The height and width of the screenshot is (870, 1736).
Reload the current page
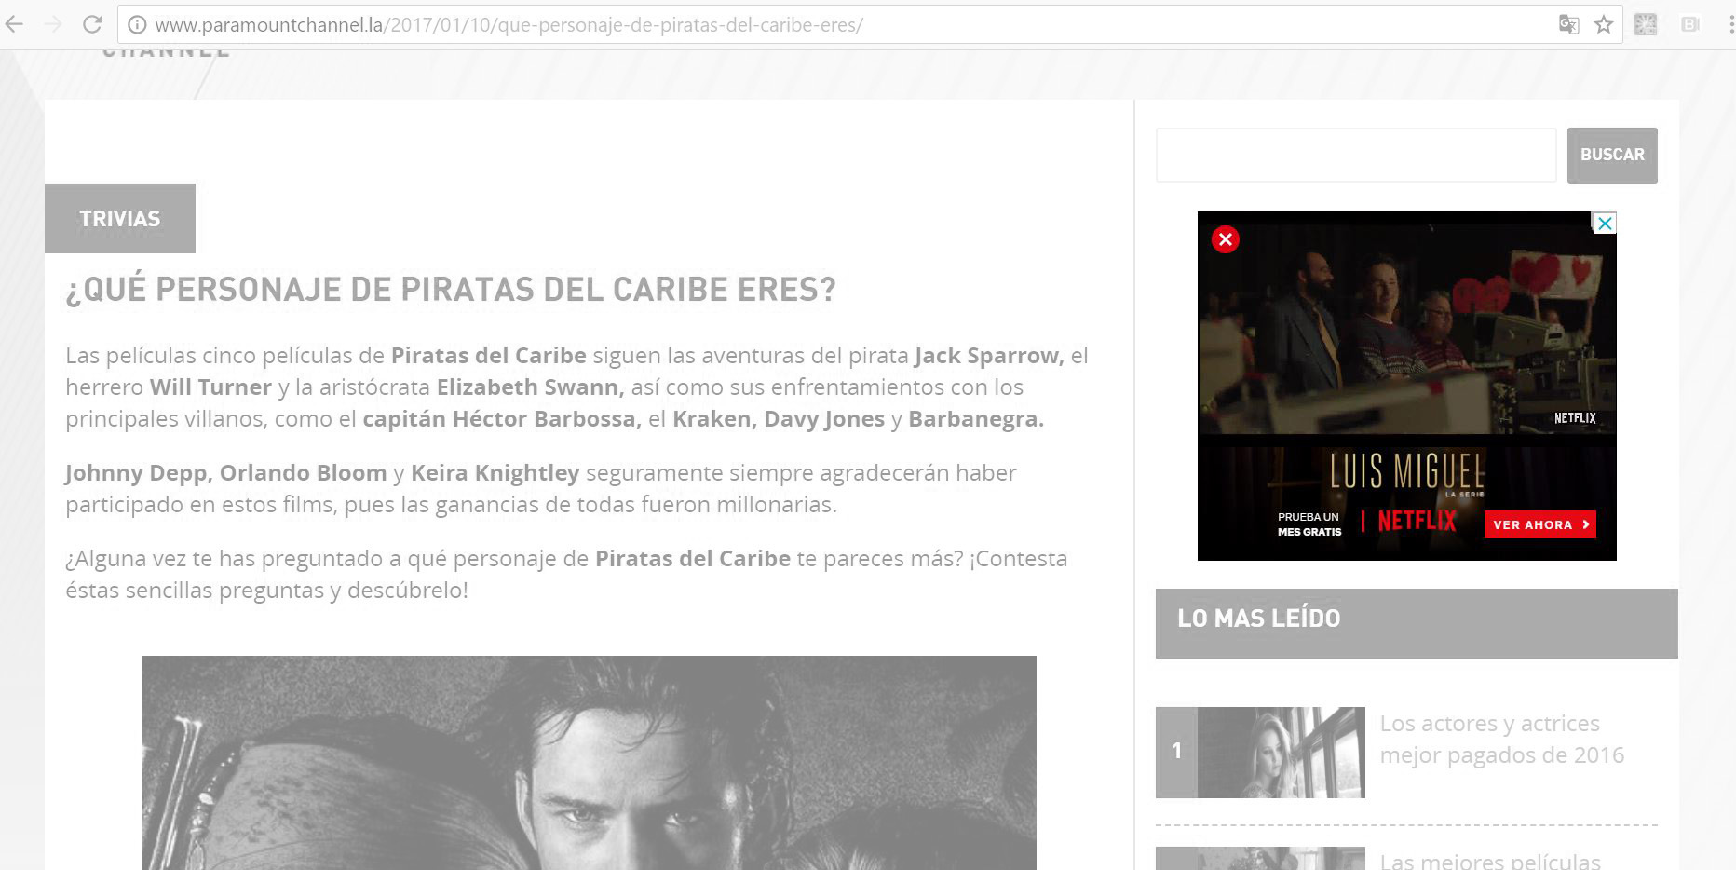point(91,24)
